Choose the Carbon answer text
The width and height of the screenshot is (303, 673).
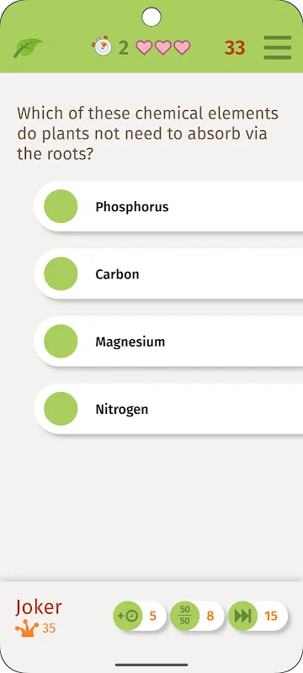[117, 274]
